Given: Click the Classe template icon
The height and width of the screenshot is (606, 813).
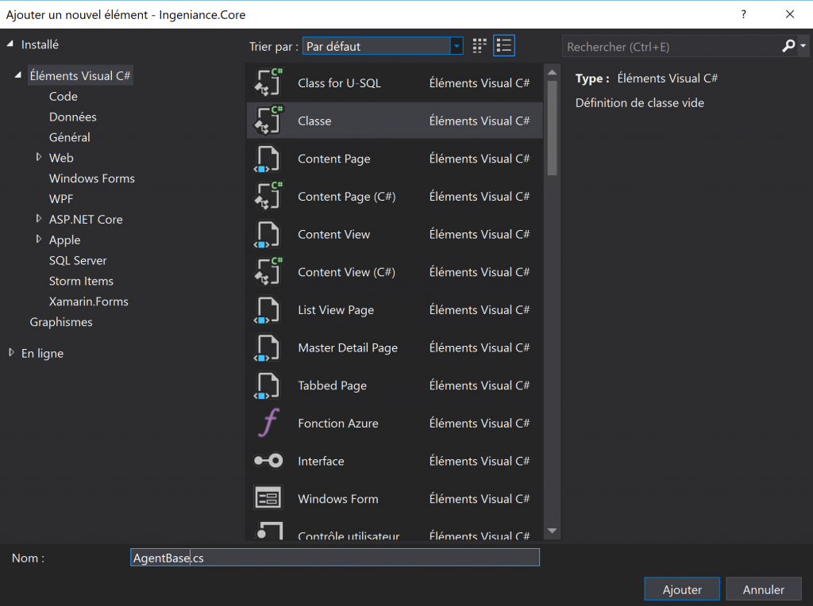Looking at the screenshot, I should [x=268, y=120].
